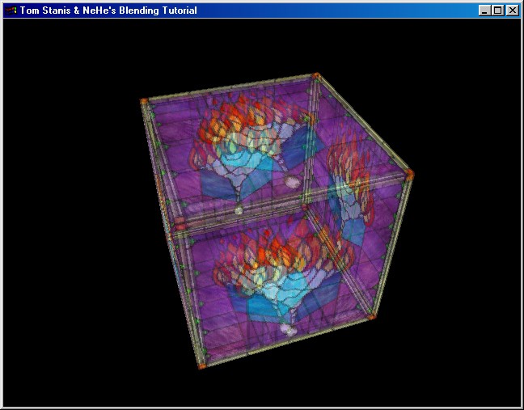The height and width of the screenshot is (410, 524).
Task: Click the white bud at bottom of lower face
Action: (x=287, y=330)
